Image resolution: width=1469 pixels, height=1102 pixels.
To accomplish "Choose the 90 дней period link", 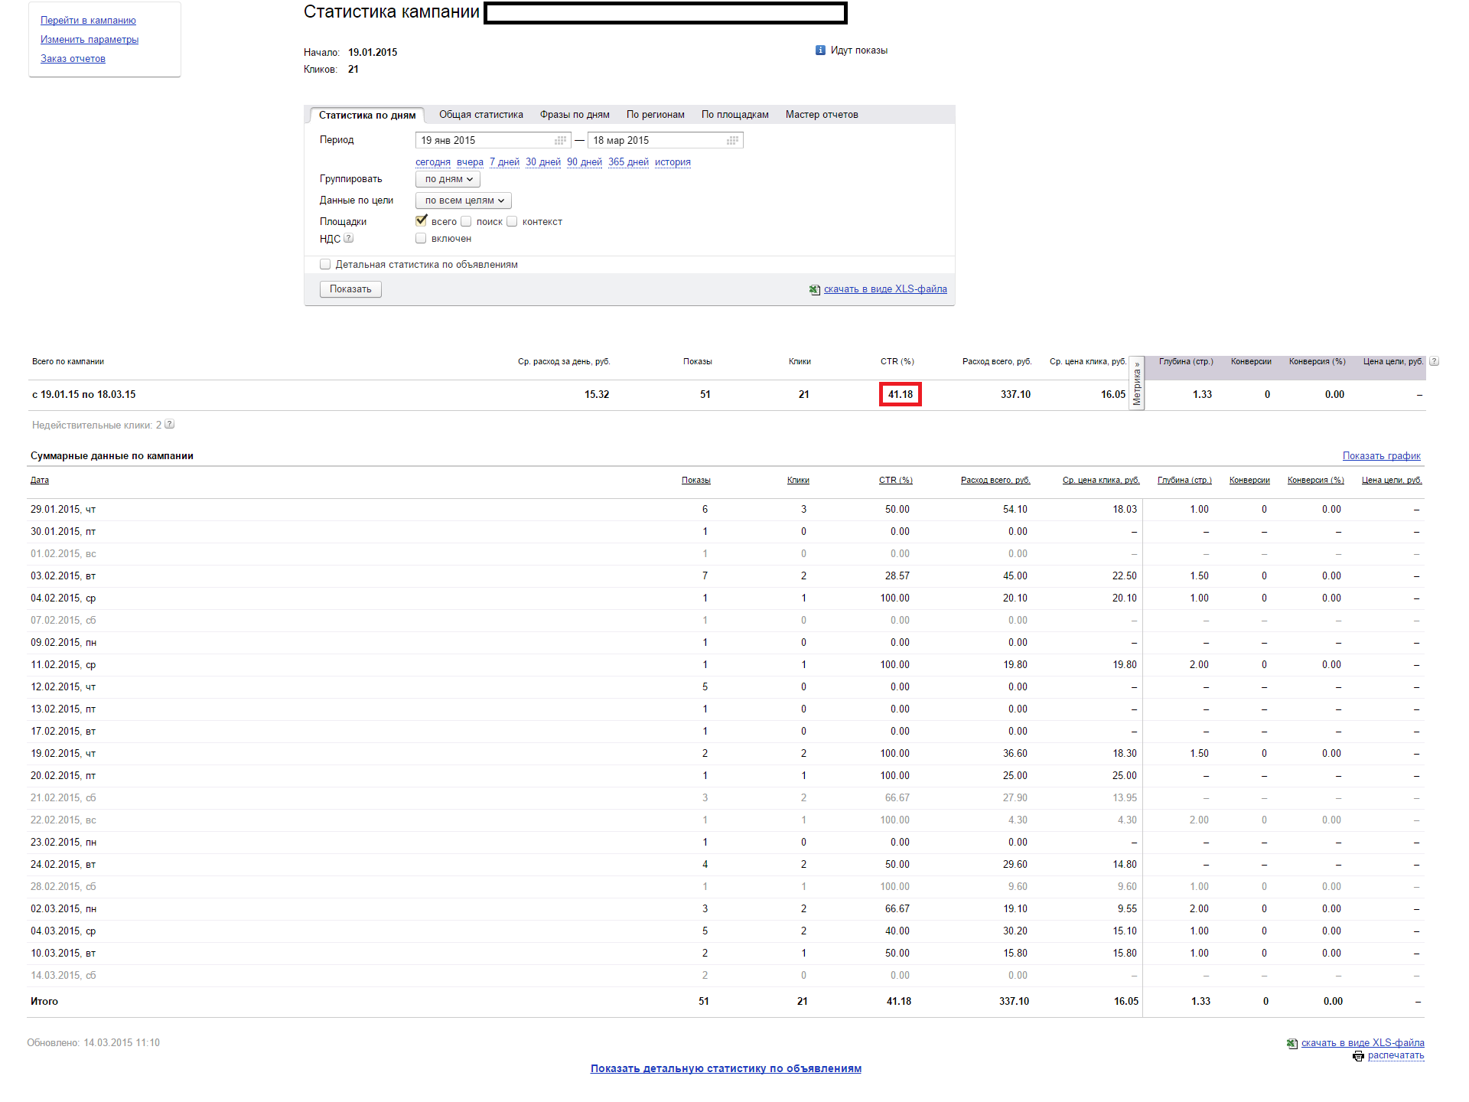I will (x=585, y=162).
